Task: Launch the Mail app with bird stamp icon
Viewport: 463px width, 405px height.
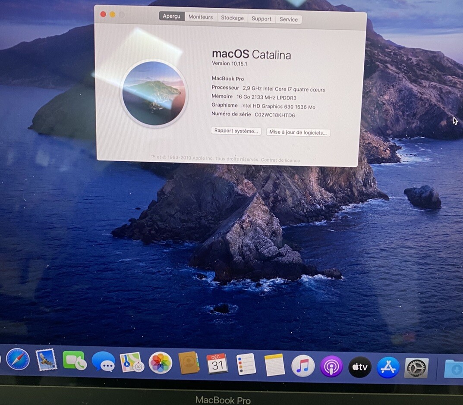Action: tap(46, 360)
